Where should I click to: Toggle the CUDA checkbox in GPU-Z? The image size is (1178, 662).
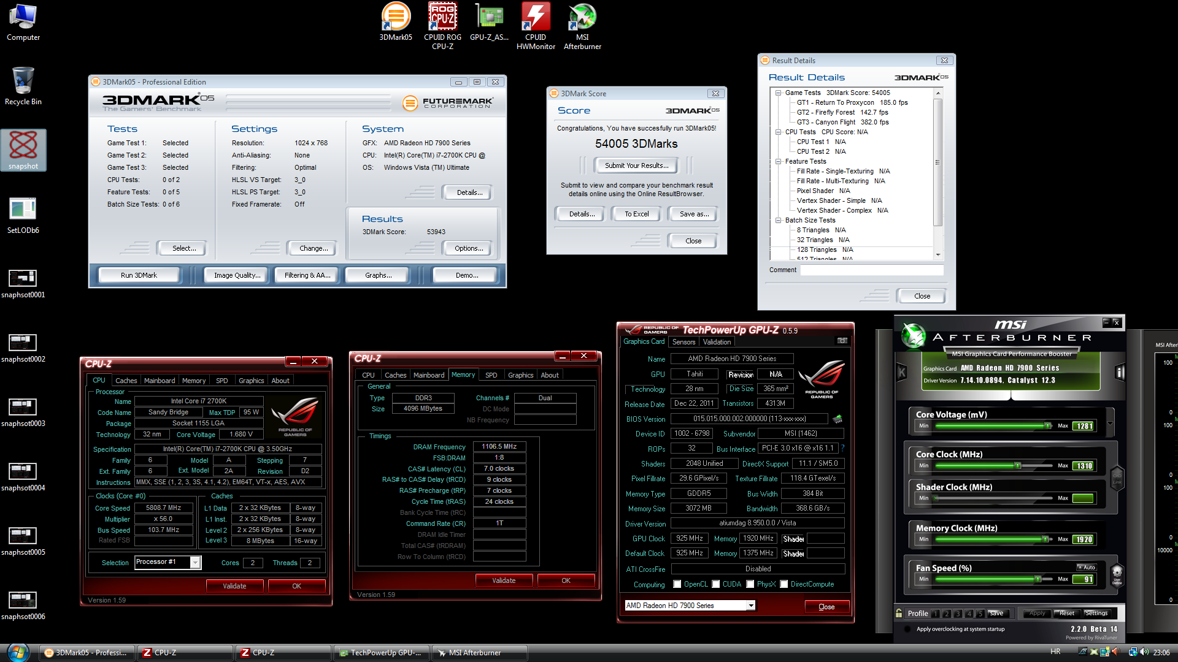tap(716, 584)
